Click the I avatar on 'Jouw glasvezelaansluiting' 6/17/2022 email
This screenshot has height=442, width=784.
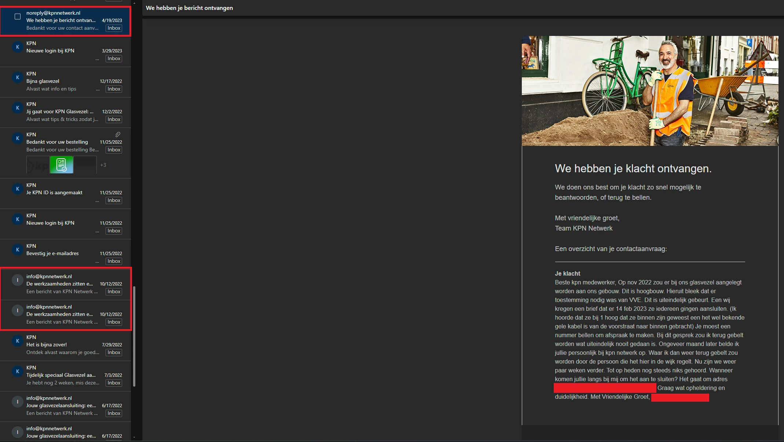pyautogui.click(x=17, y=402)
